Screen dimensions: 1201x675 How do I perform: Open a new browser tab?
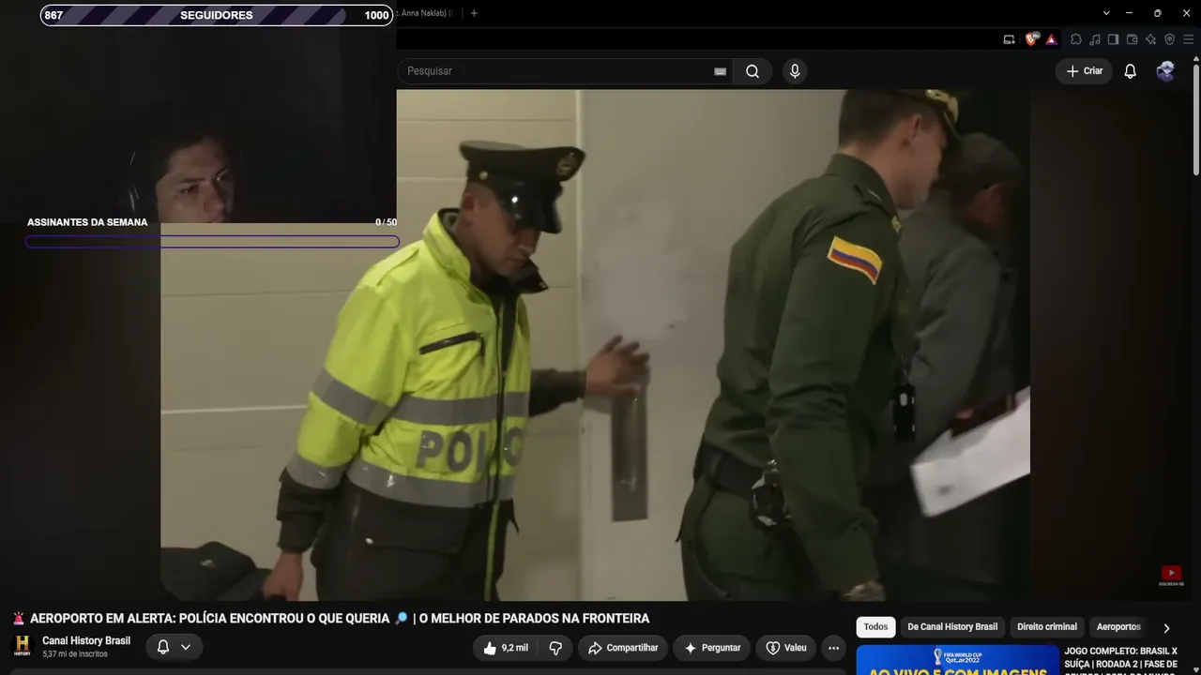(x=474, y=13)
